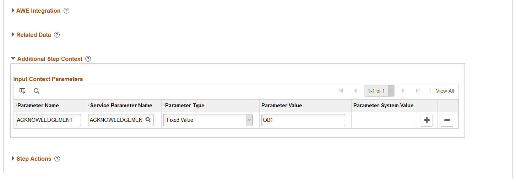Screen dimensions: 516x182
Task: Open grid personalize icon in Input Context Parameters
Action: pos(22,91)
